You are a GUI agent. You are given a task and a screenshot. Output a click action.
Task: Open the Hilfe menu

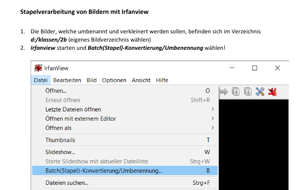tap(162, 80)
